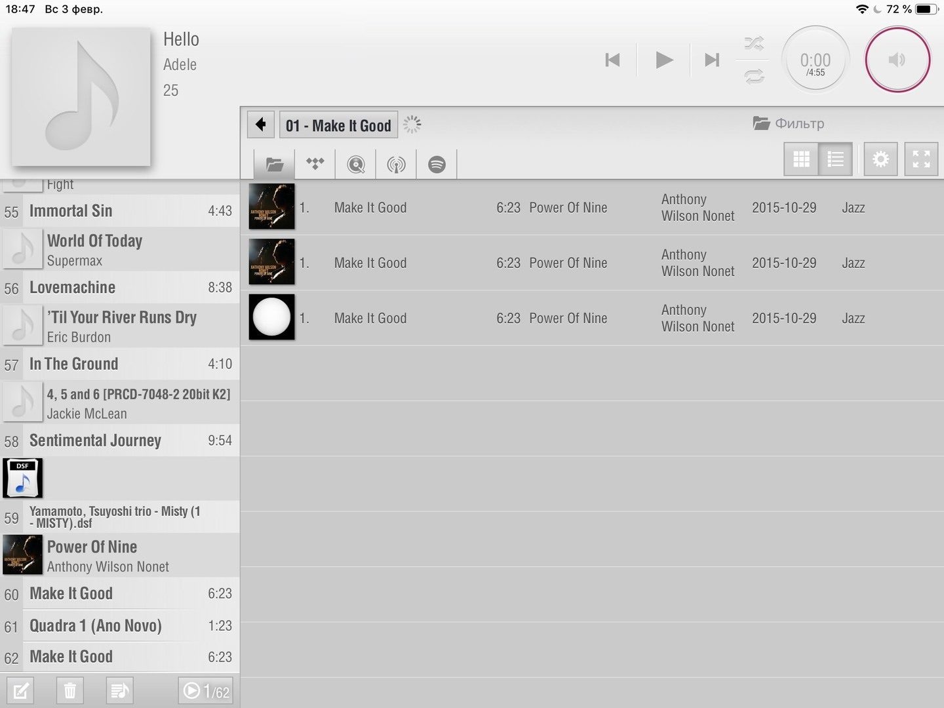The height and width of the screenshot is (708, 944).
Task: Open settings with the gear icon
Action: (x=880, y=159)
